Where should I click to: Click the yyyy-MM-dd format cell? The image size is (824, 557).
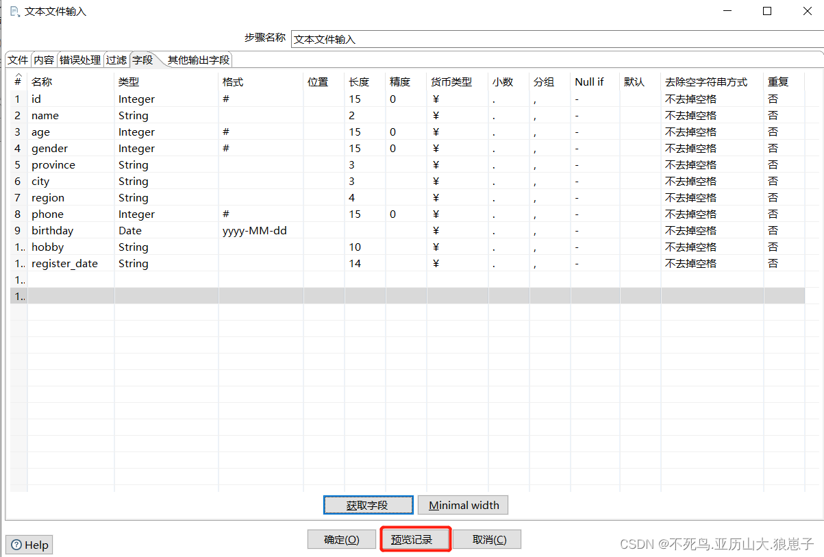point(261,230)
